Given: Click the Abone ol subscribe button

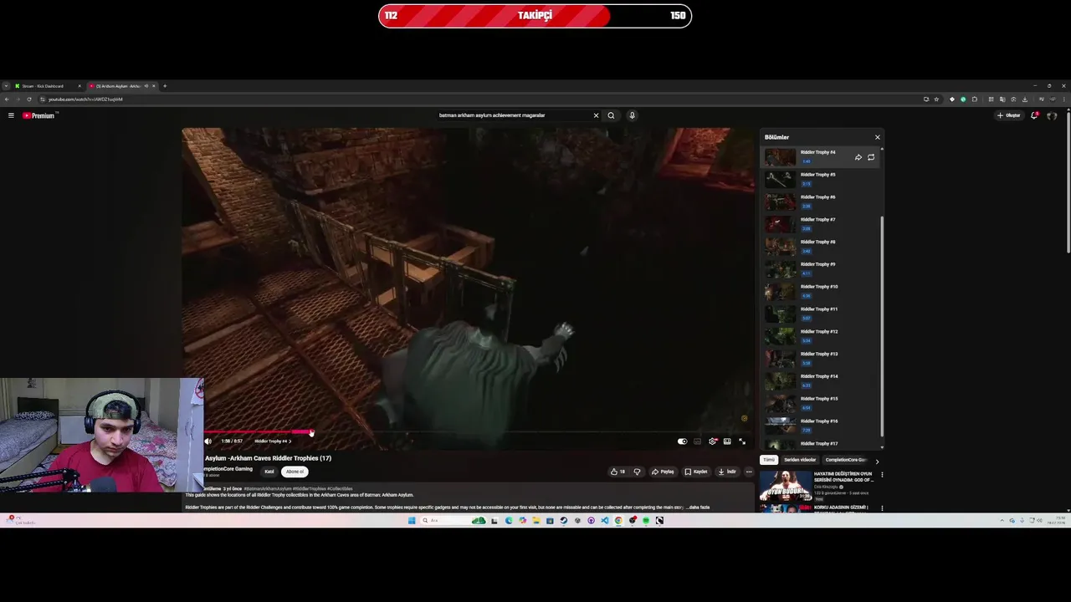Looking at the screenshot, I should (x=295, y=472).
